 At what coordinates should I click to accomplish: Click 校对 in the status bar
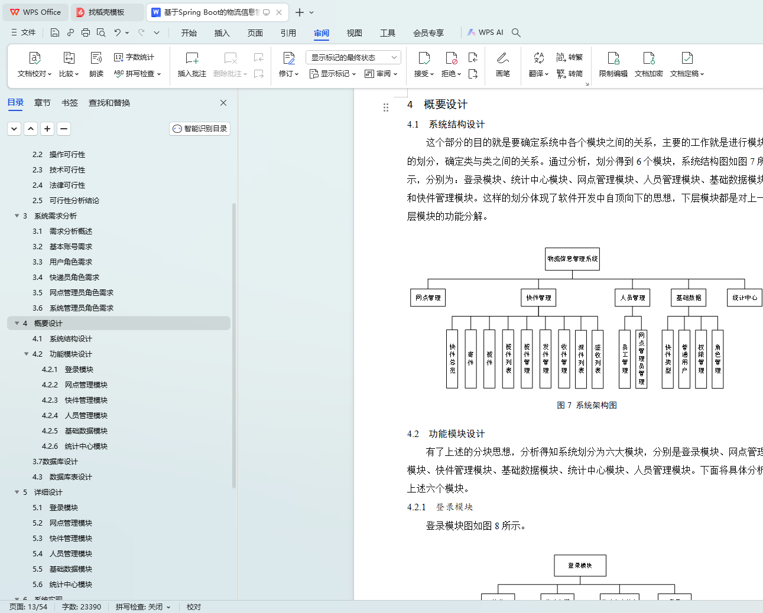pos(194,607)
